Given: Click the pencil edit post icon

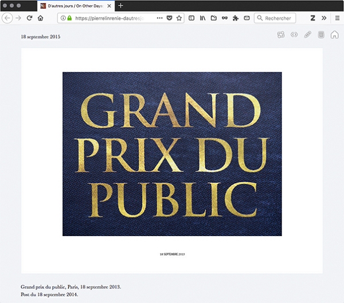Looking at the screenshot, I should pyautogui.click(x=308, y=35).
